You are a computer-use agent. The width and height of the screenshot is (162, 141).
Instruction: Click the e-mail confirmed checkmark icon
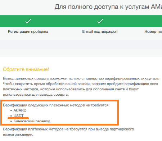pos(100,21)
